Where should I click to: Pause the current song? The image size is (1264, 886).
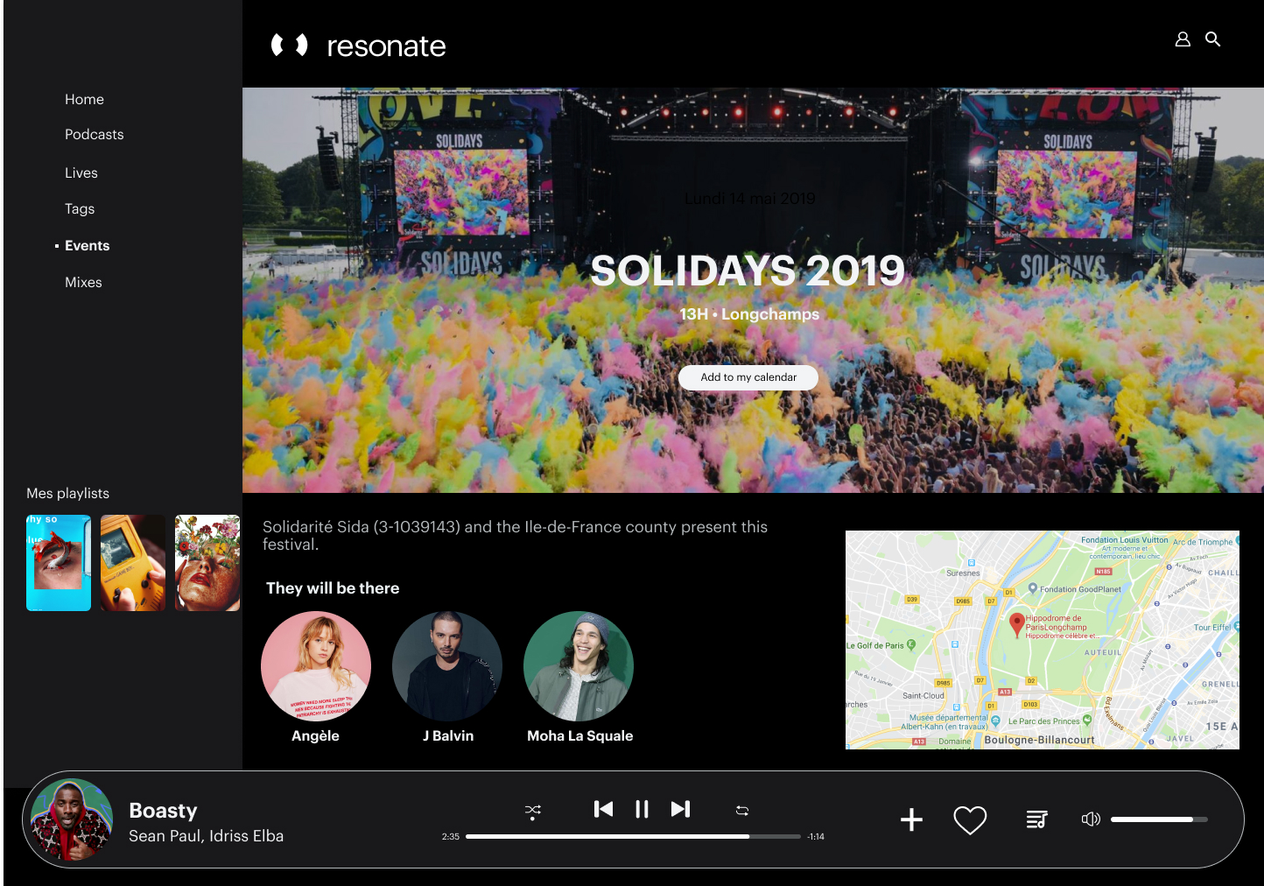(x=642, y=809)
